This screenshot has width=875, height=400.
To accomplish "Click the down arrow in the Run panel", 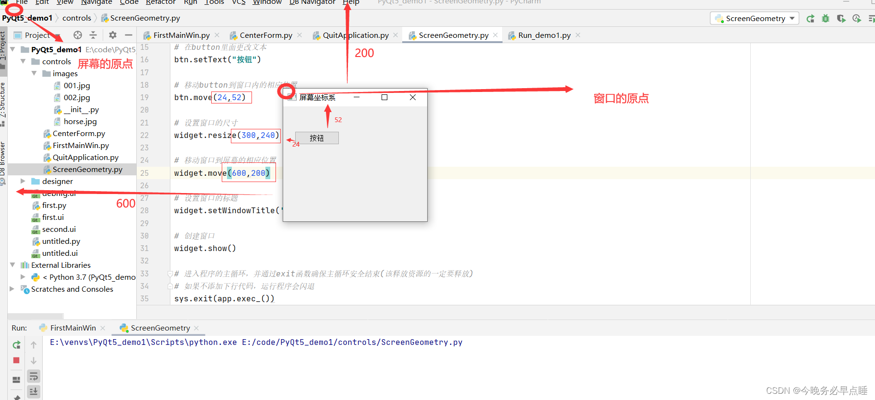I will tap(34, 360).
